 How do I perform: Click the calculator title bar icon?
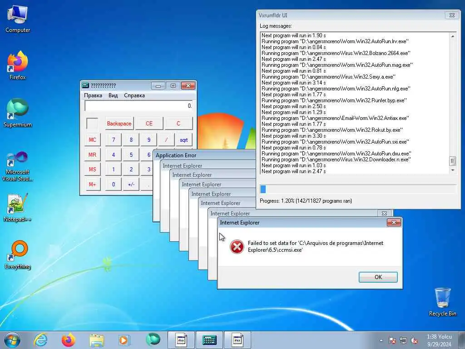click(x=85, y=86)
